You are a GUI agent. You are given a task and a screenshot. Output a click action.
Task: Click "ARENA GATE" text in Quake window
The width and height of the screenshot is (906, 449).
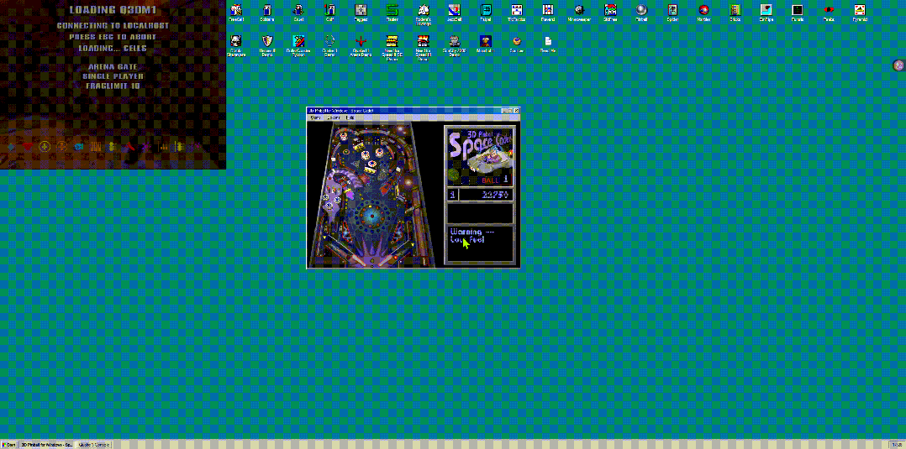coord(113,66)
